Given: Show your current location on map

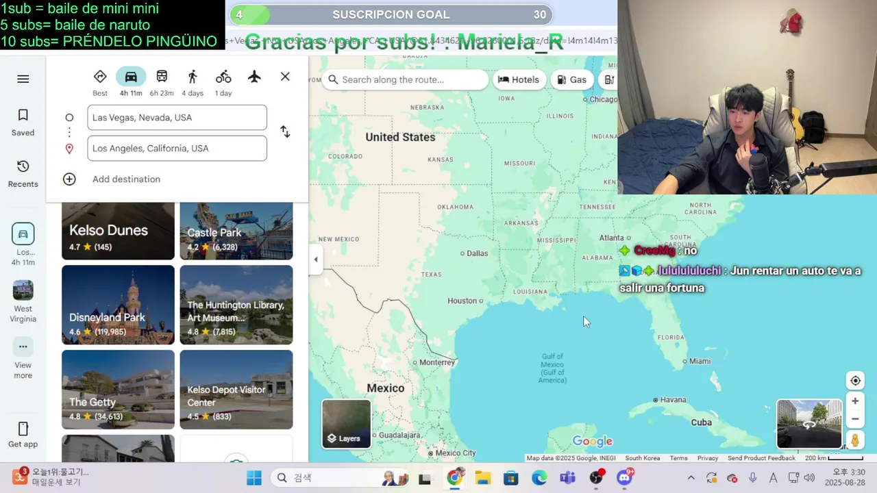Looking at the screenshot, I should point(855,381).
